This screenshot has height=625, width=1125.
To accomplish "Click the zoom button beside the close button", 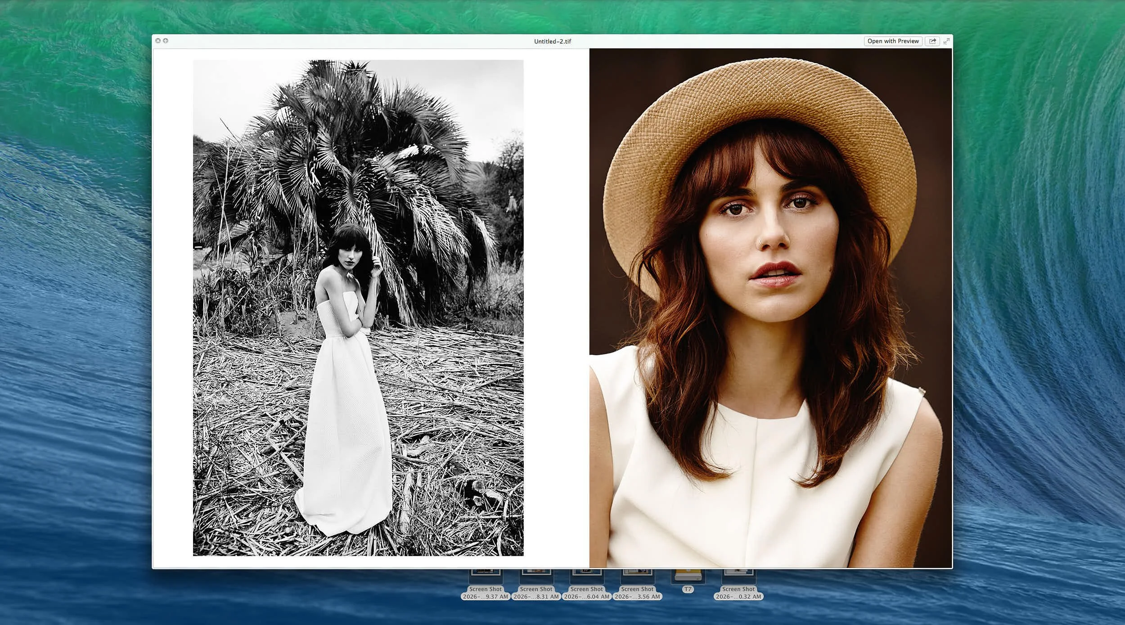I will pyautogui.click(x=166, y=41).
